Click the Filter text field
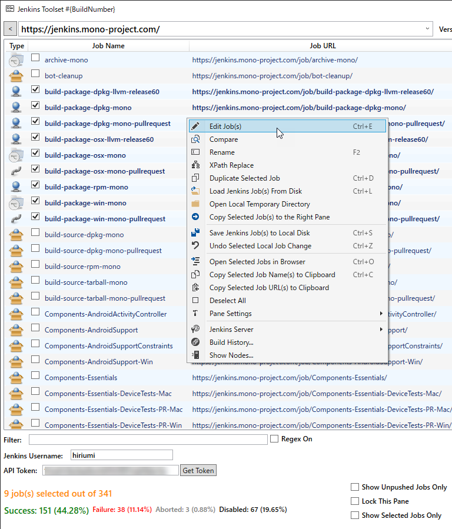Image resolution: width=452 pixels, height=529 pixels. [x=148, y=440]
